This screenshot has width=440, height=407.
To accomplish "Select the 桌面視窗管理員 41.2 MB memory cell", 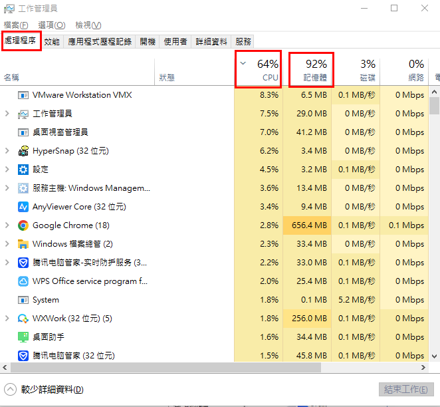I will pos(307,132).
